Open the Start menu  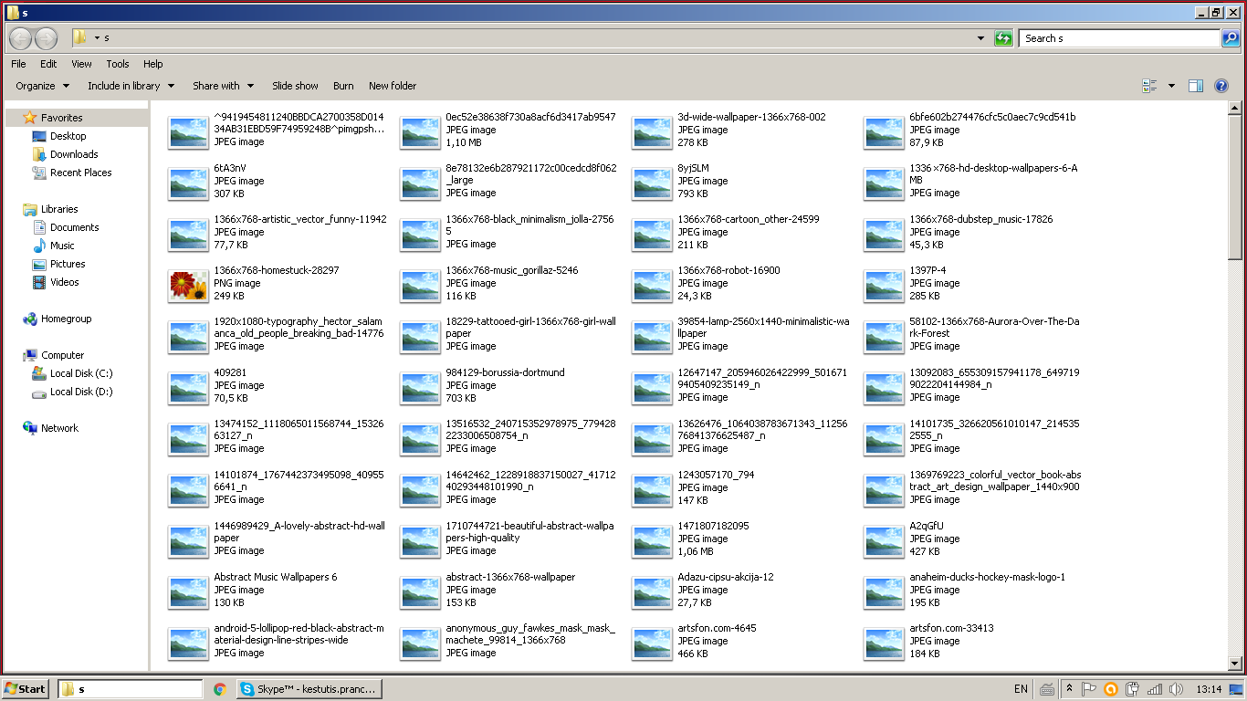(25, 689)
